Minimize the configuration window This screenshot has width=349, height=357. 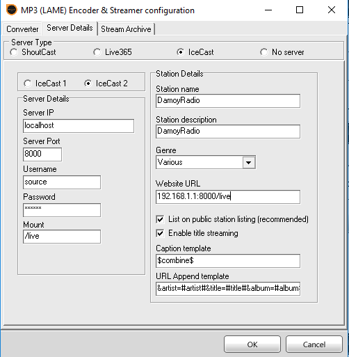(268, 10)
